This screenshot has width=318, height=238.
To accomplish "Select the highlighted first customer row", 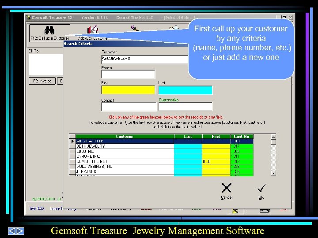I will 161,141.
